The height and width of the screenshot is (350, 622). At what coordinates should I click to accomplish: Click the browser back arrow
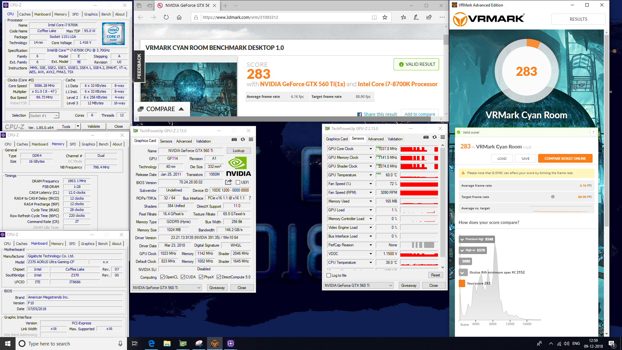coord(141,17)
